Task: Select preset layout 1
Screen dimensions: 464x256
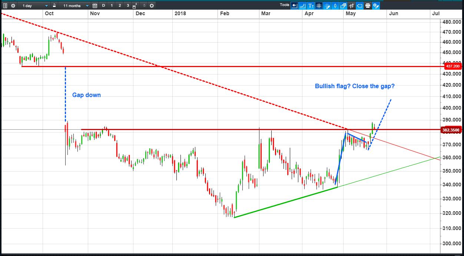Action: (x=112, y=6)
